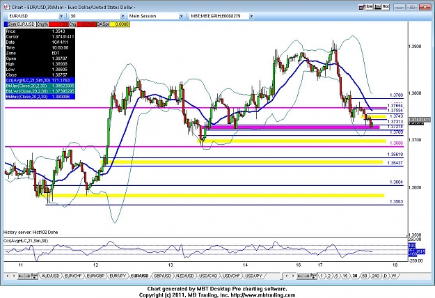This screenshot has width=435, height=298.
Task: Click the Cursor value 1.37431411
Action: pyautogui.click(x=63, y=37)
